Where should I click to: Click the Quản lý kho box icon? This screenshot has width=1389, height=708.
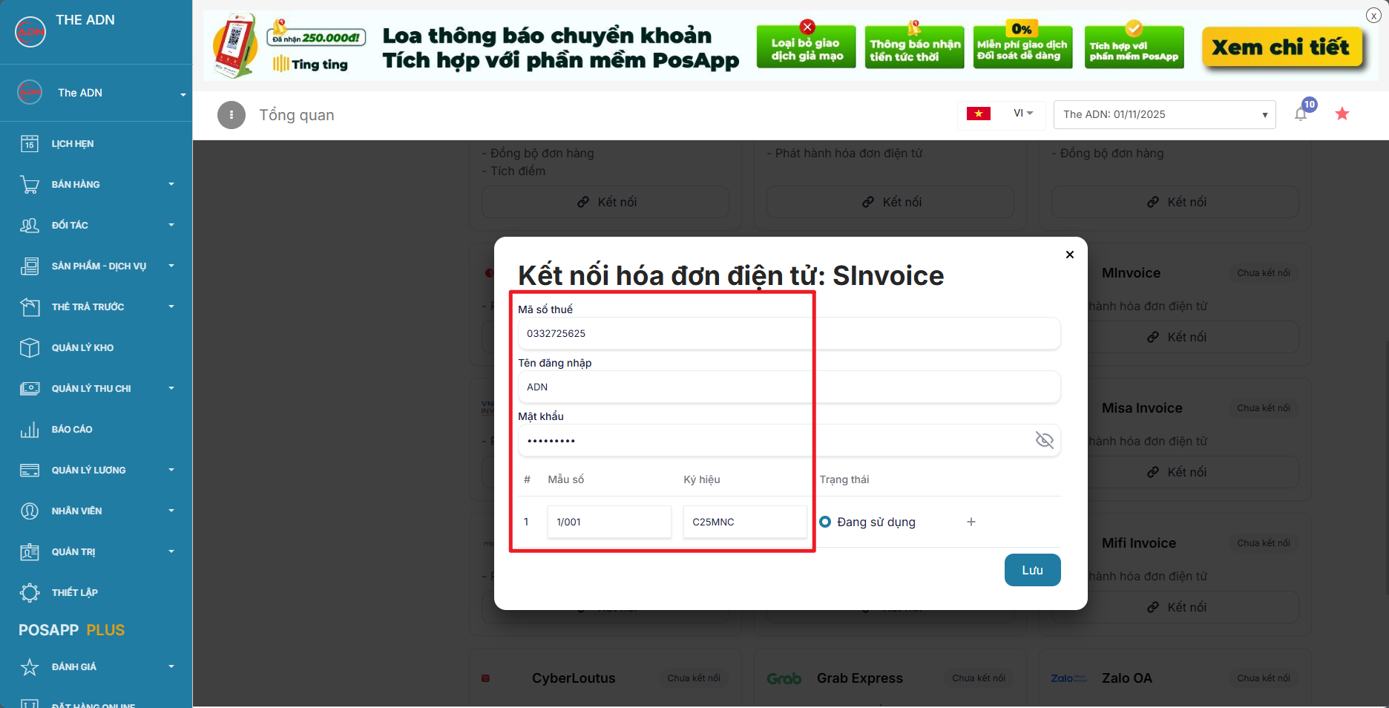(x=30, y=347)
